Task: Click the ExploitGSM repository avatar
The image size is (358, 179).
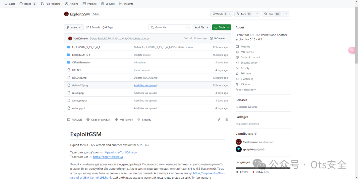Action: coord(66,14)
